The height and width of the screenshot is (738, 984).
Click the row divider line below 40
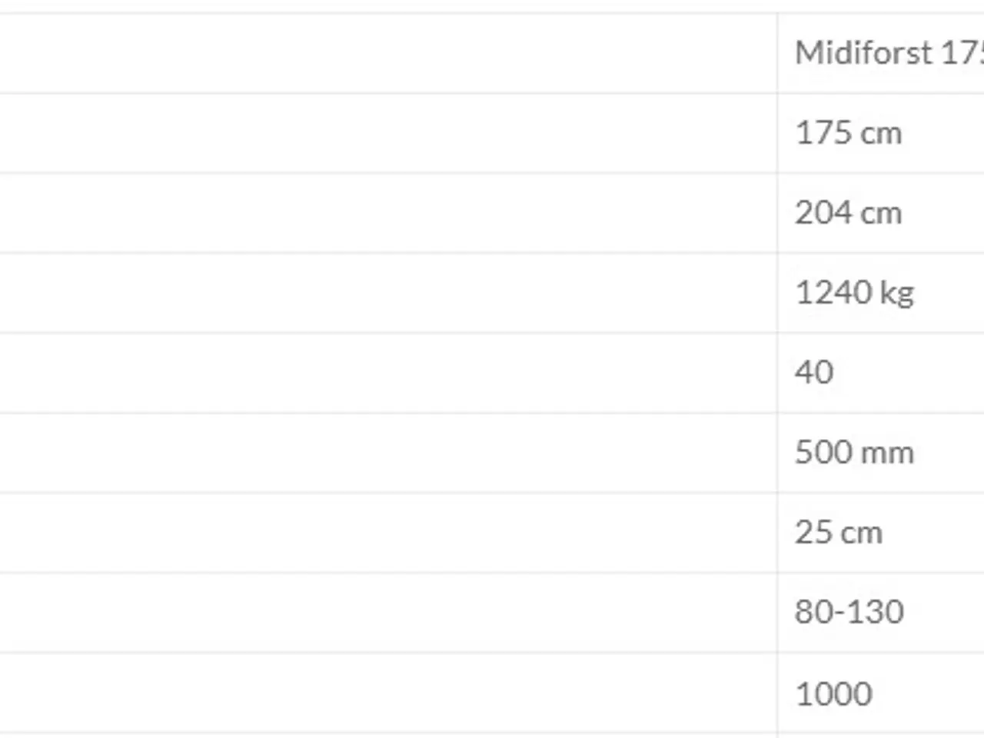(x=492, y=414)
